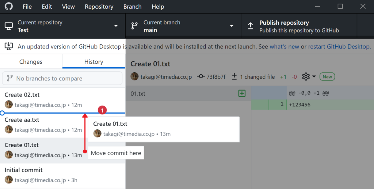The width and height of the screenshot is (374, 189).
Task: Click the author avatar in commit header
Action: (x=134, y=76)
